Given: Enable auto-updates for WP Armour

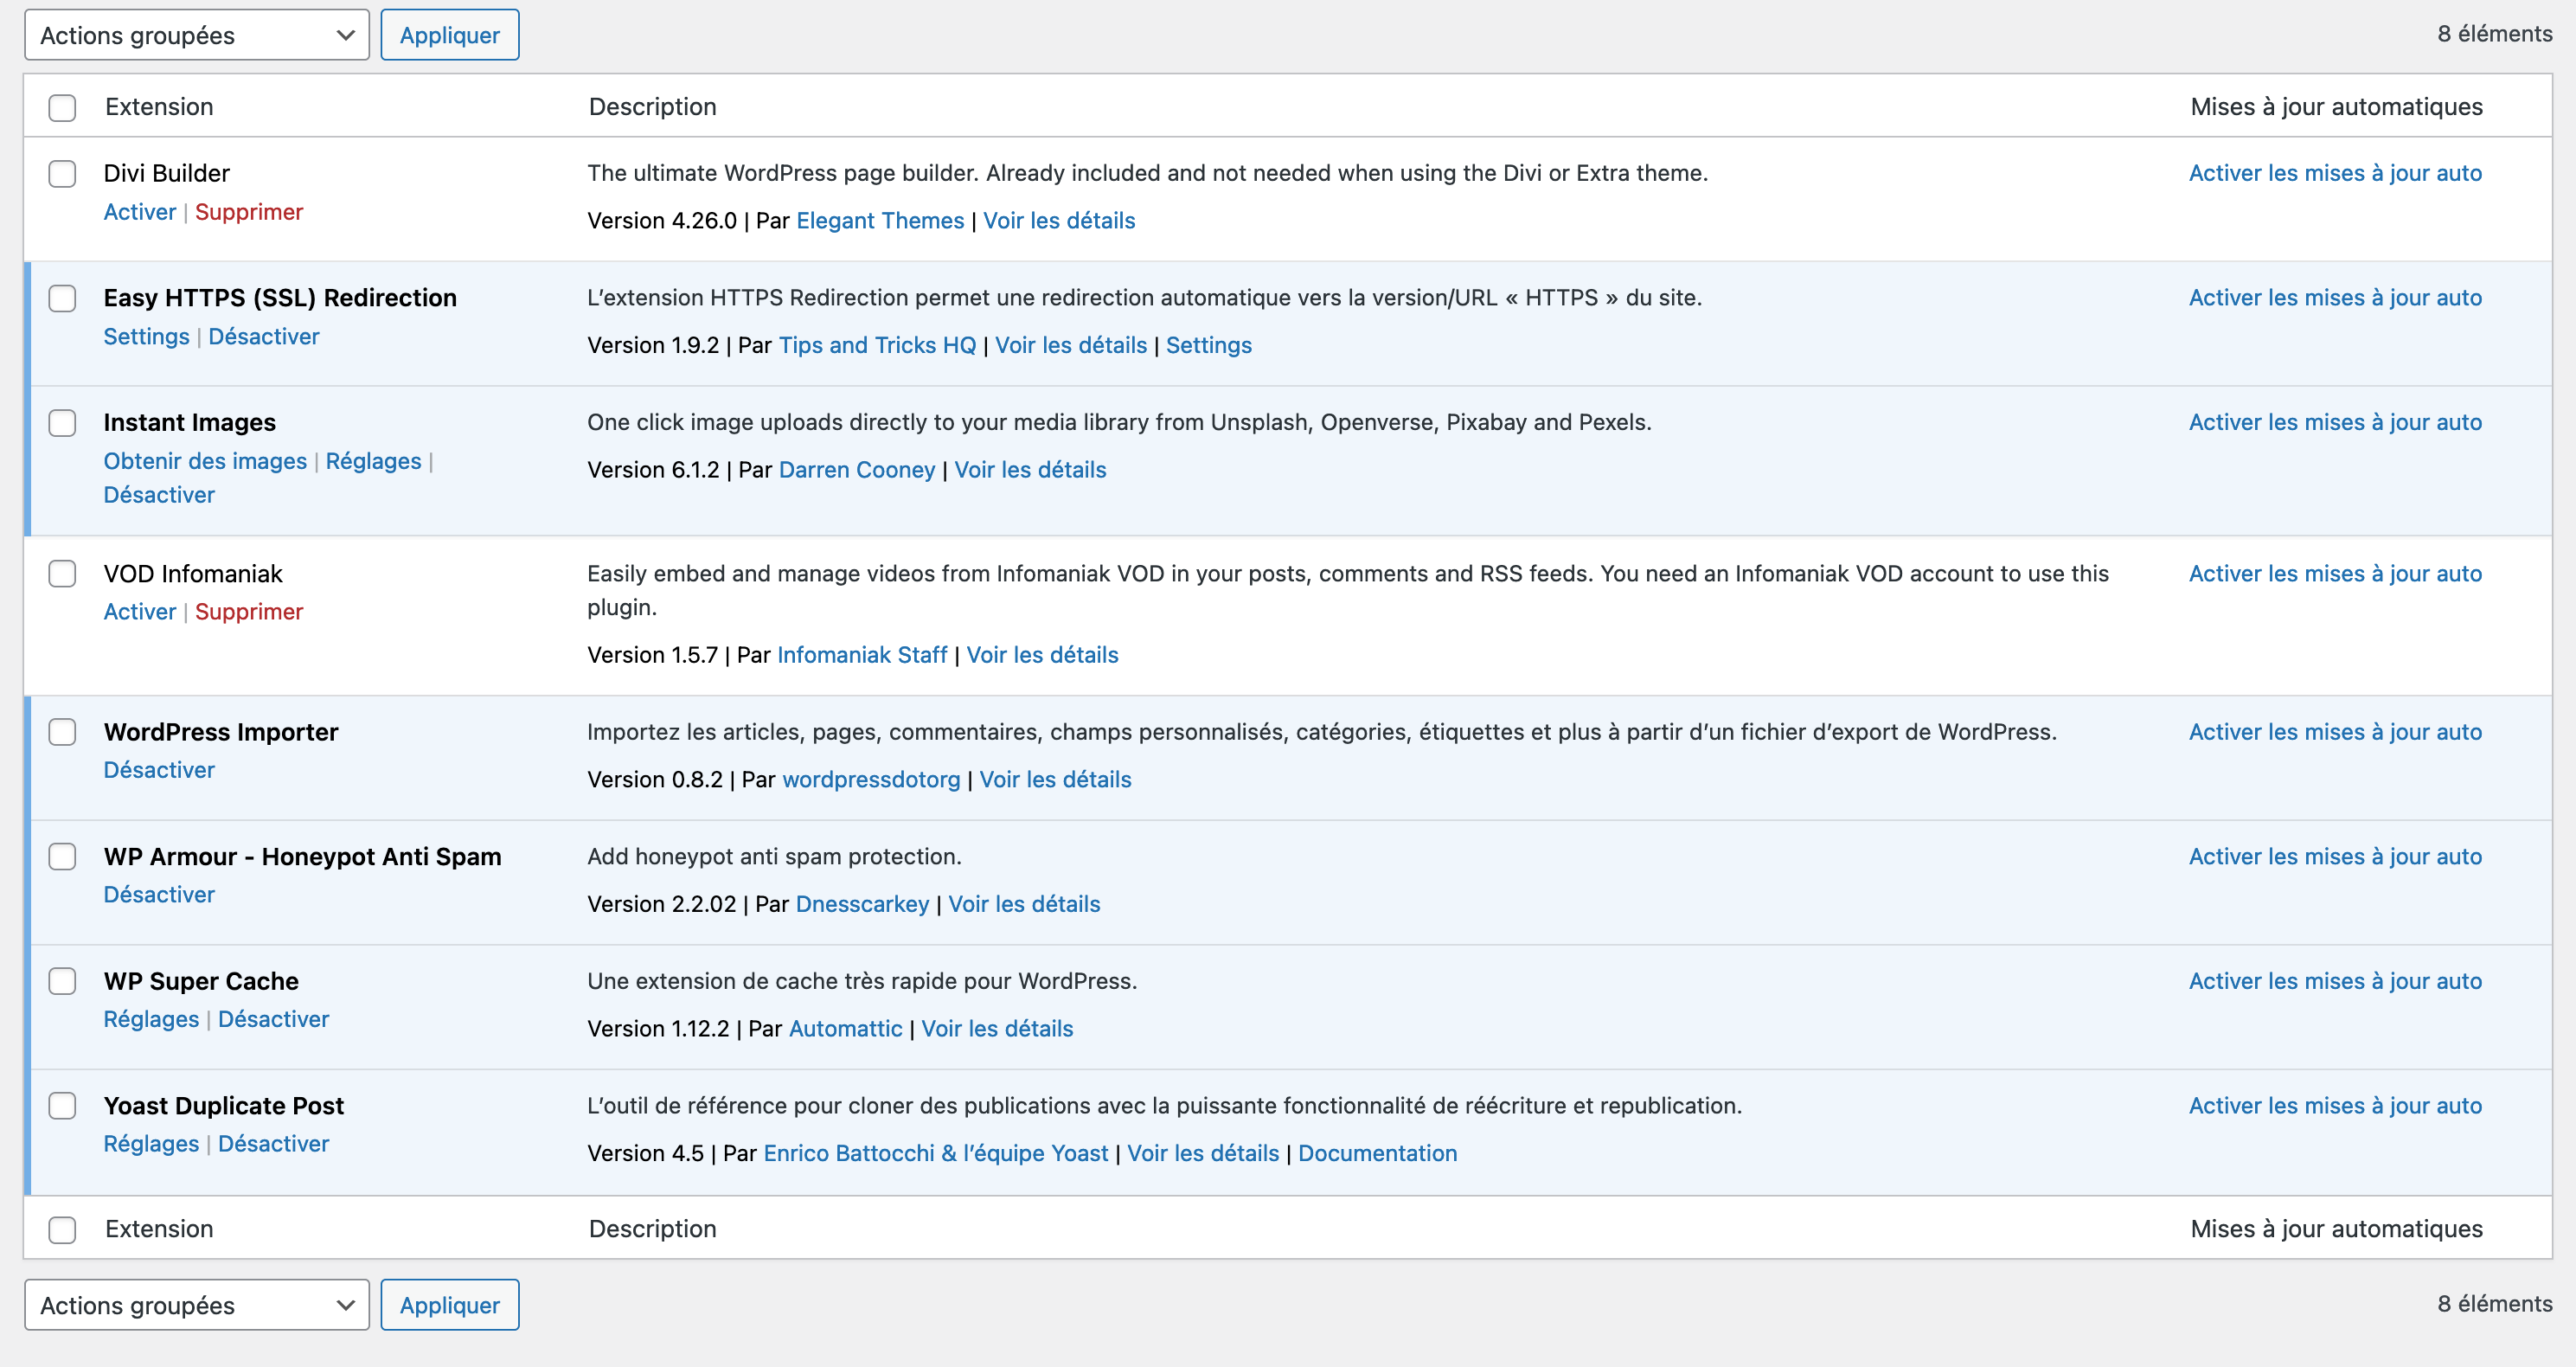Looking at the screenshot, I should tap(2335, 857).
